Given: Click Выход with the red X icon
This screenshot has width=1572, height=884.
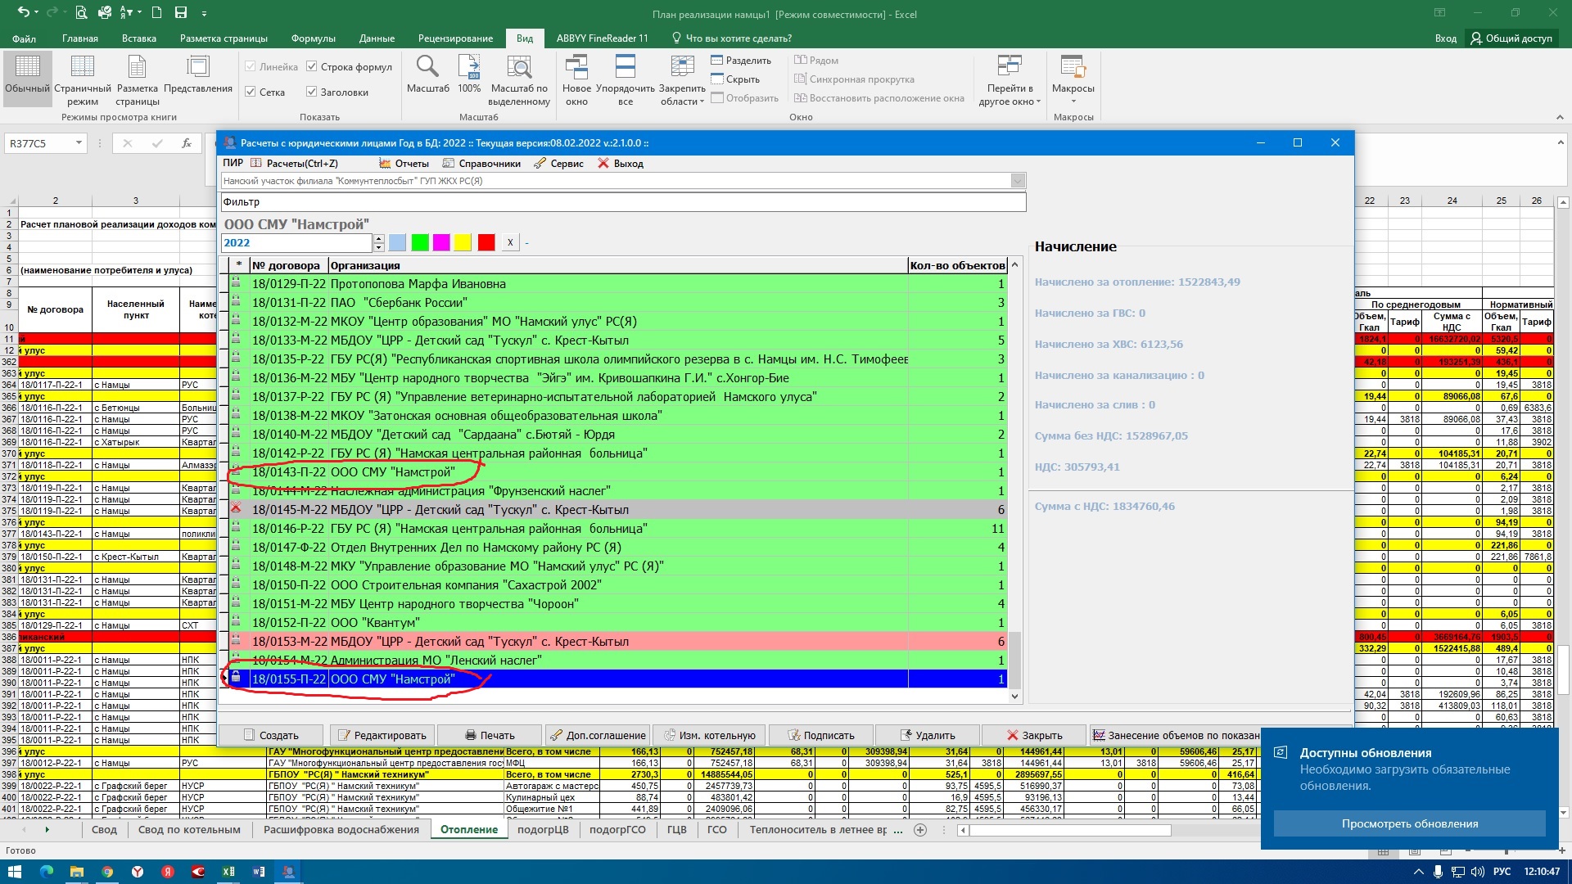Looking at the screenshot, I should tap(621, 164).
